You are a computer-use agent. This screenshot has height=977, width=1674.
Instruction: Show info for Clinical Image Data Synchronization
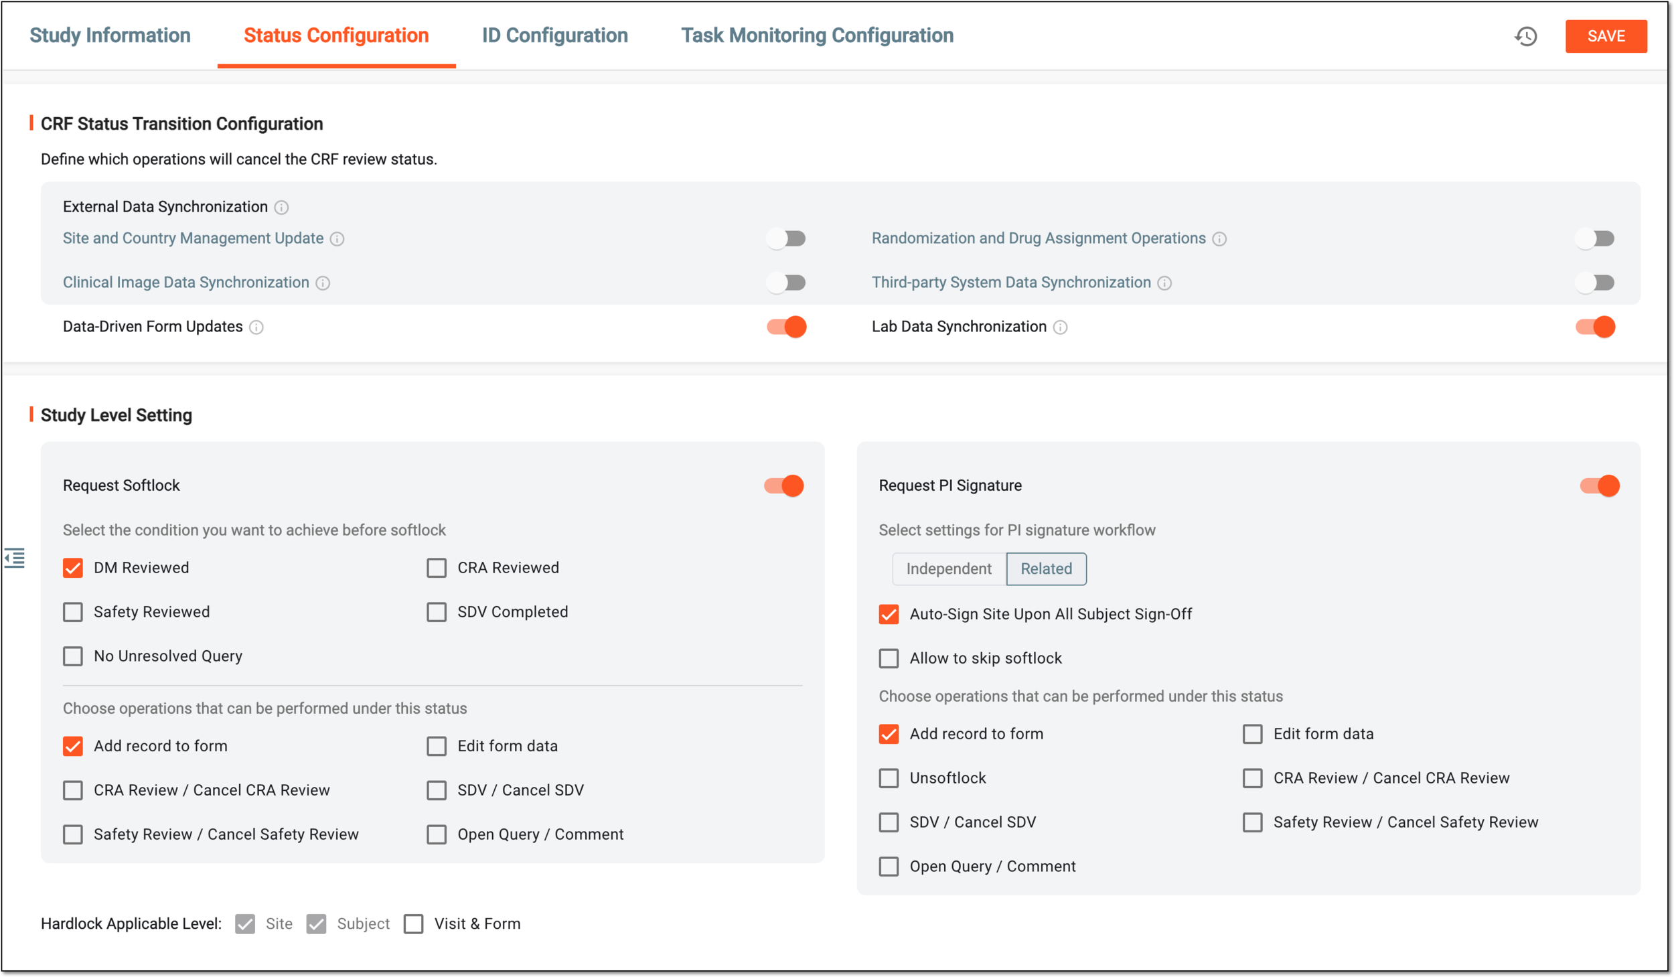pos(323,283)
